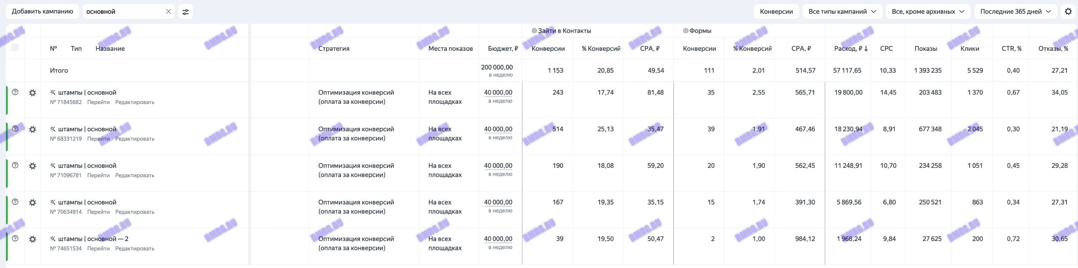This screenshot has height=268, width=1078.
Task: Click the "Добавить кампанию" button
Action: [x=43, y=11]
